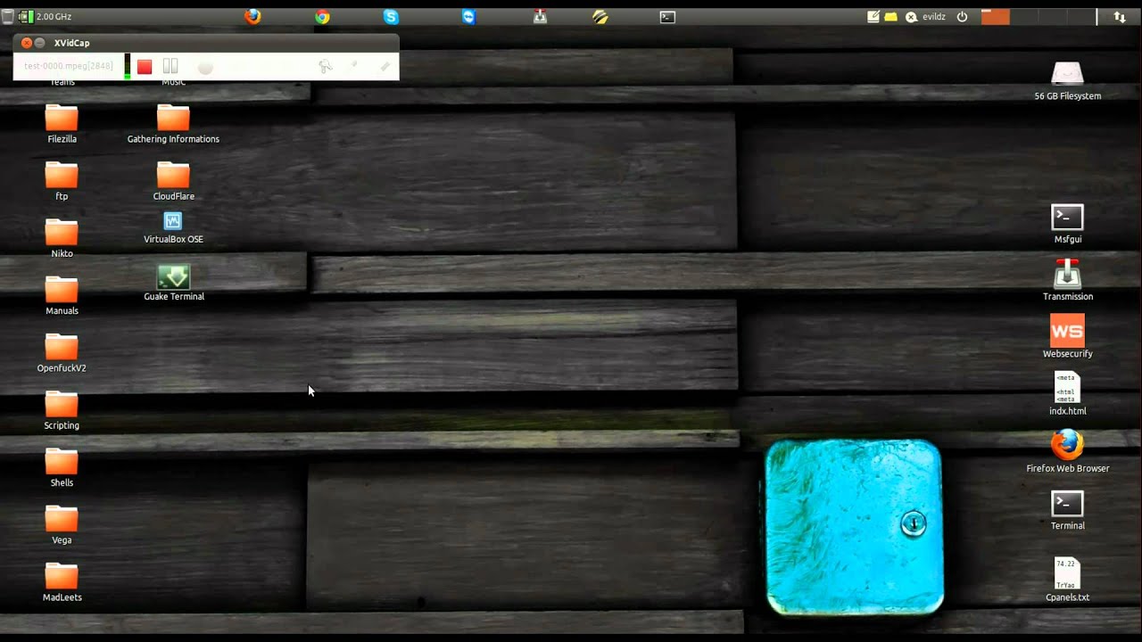Image resolution: width=1142 pixels, height=642 pixels.
Task: Click the CPU frequency 2.00 GHz monitor
Action: (x=46, y=16)
